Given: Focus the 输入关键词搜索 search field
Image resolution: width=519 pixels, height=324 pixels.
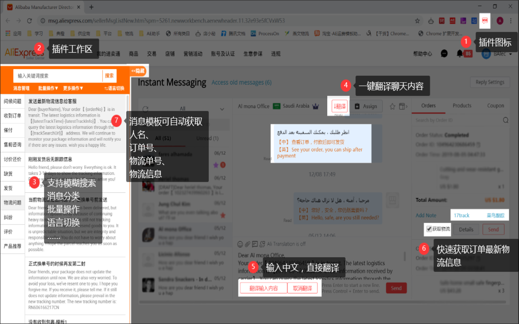Looking at the screenshot, I should click(58, 76).
